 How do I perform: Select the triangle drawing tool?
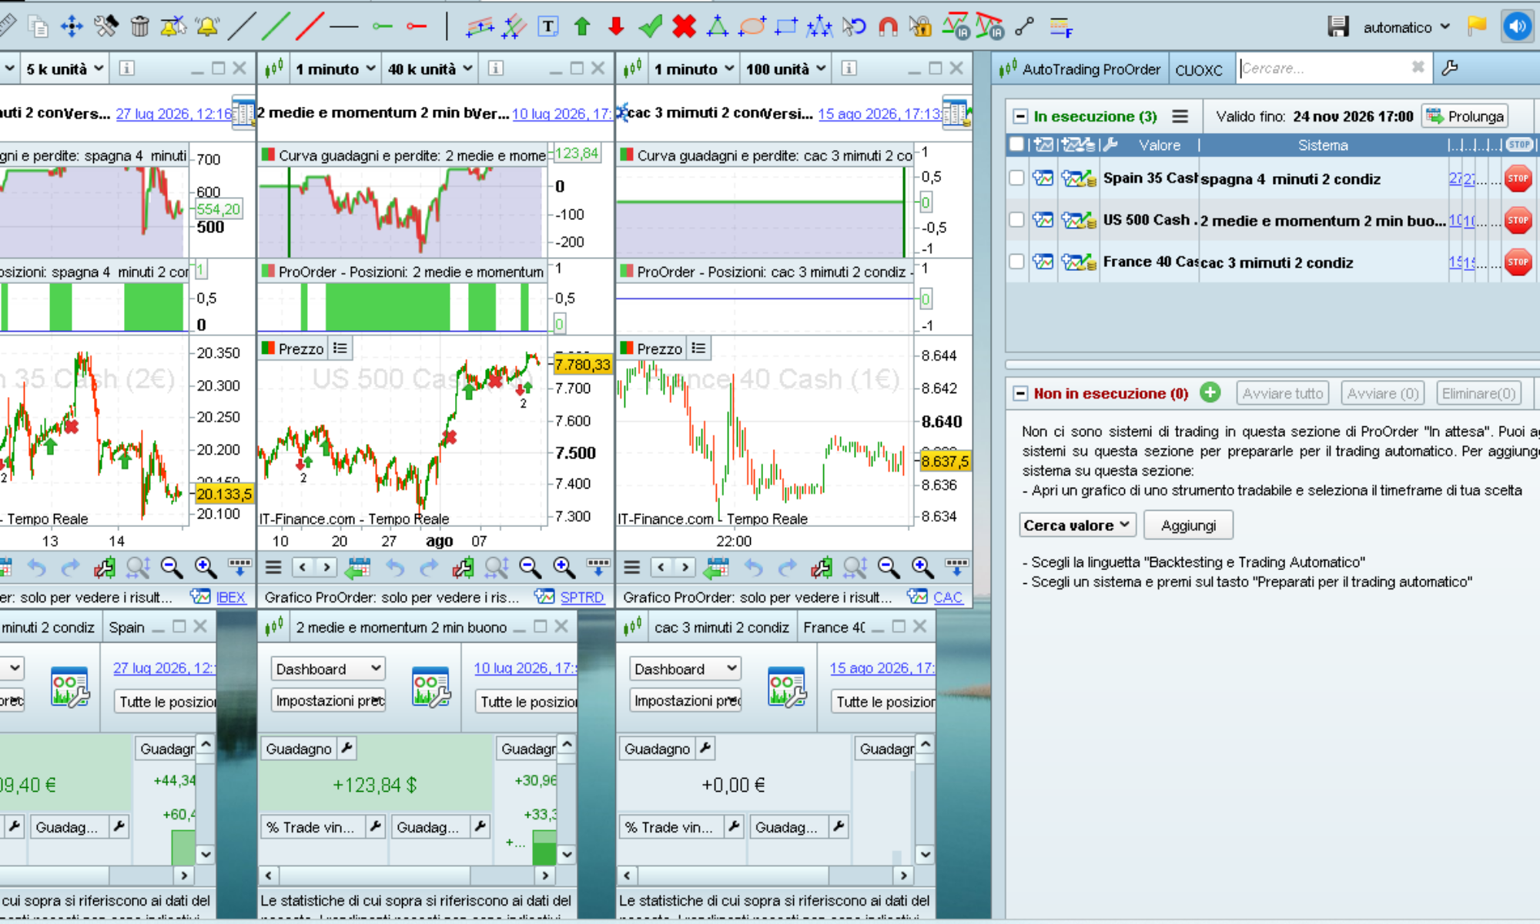coord(718,27)
